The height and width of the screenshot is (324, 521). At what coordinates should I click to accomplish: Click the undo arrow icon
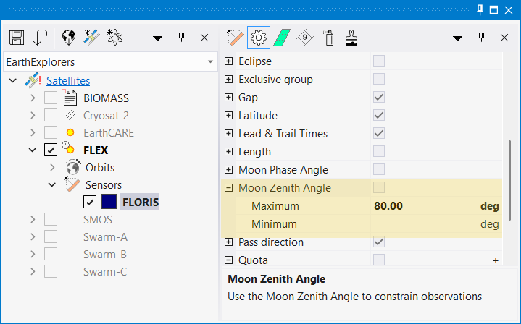[x=41, y=38]
